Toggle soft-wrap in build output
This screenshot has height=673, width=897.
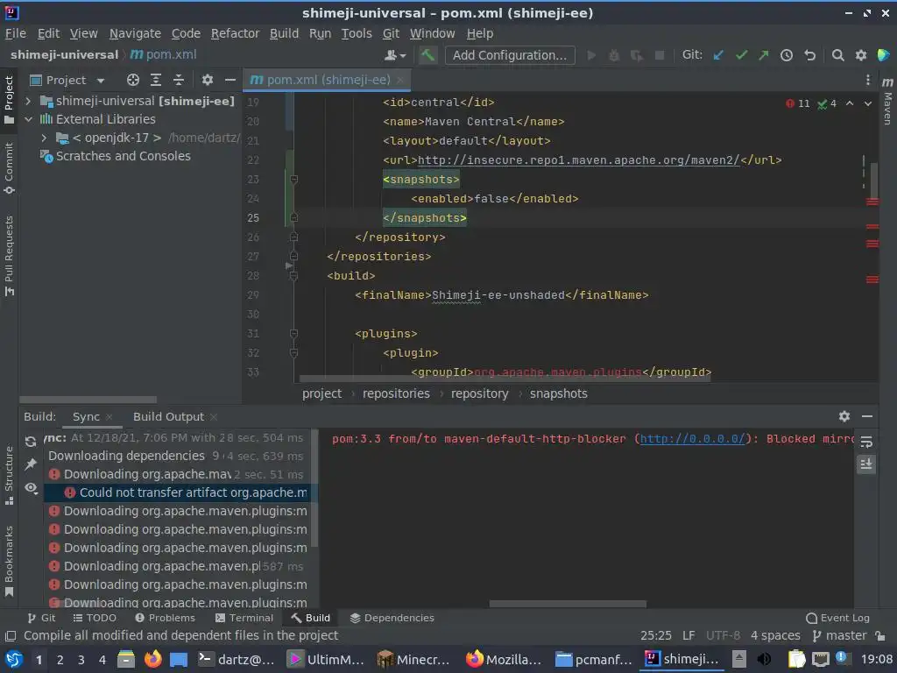click(x=866, y=442)
